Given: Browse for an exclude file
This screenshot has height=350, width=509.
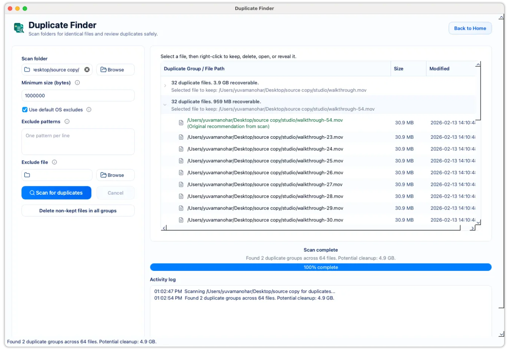Looking at the screenshot, I should point(115,175).
